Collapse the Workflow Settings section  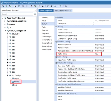(x=56, y=42)
